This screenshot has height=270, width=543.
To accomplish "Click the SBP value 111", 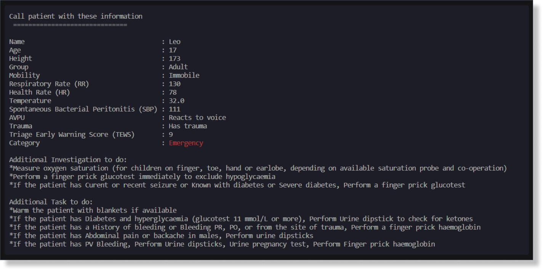I will point(175,109).
